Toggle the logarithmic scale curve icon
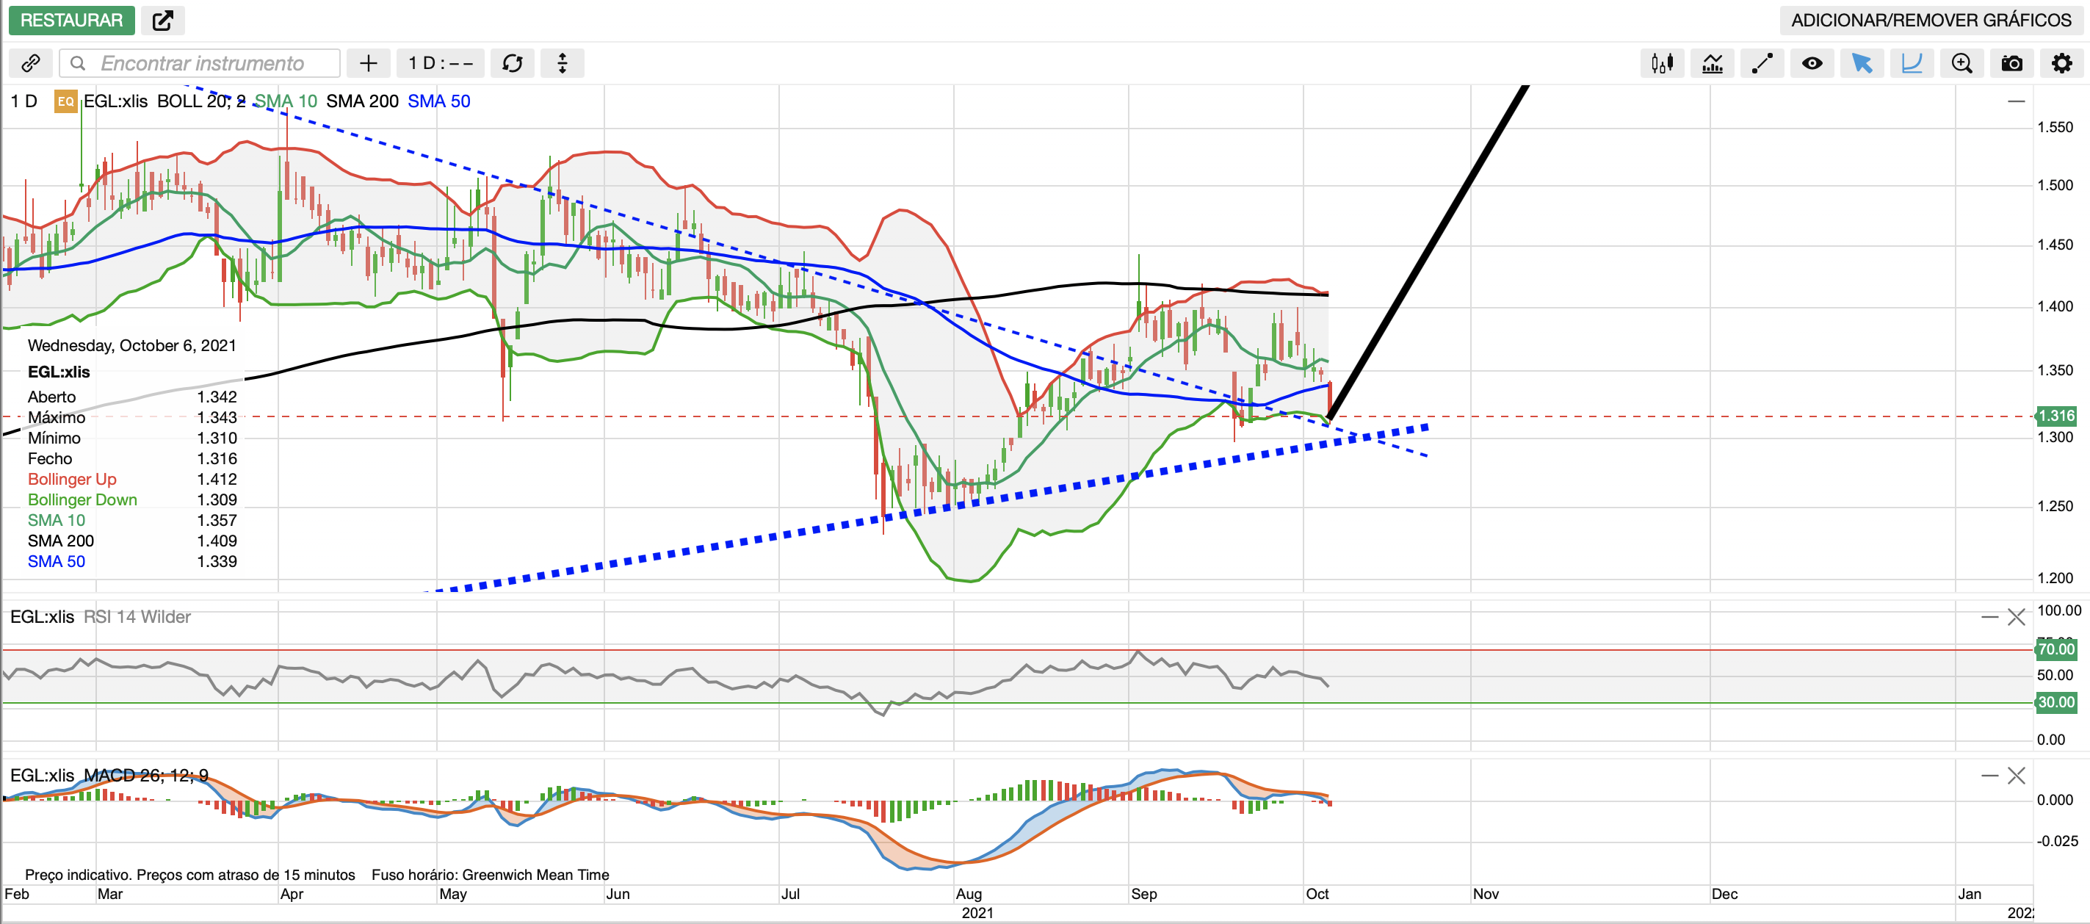The width and height of the screenshot is (2090, 924). [1912, 63]
